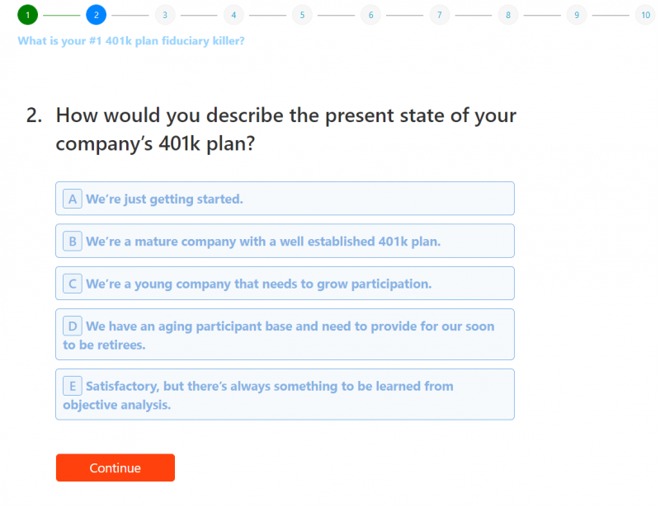Click the orange Continue button
The image size is (660, 507).
click(x=115, y=467)
